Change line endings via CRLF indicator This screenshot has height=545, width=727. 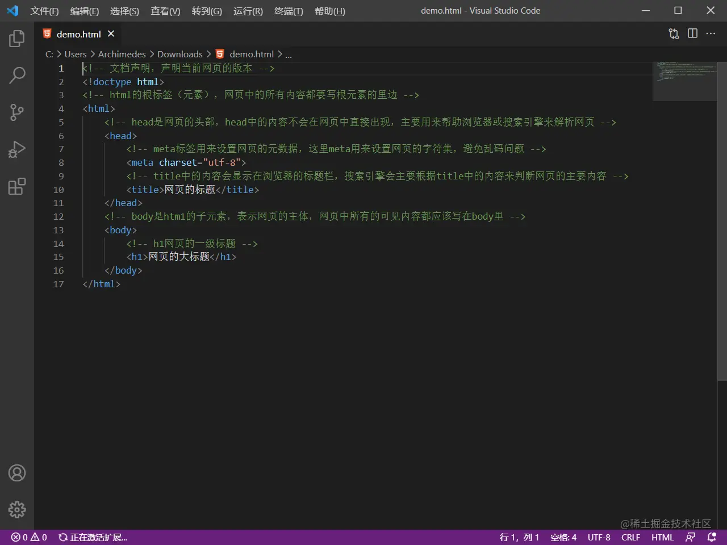pyautogui.click(x=630, y=537)
